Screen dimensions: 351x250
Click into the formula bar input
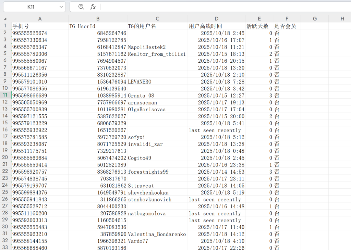pos(226,7)
